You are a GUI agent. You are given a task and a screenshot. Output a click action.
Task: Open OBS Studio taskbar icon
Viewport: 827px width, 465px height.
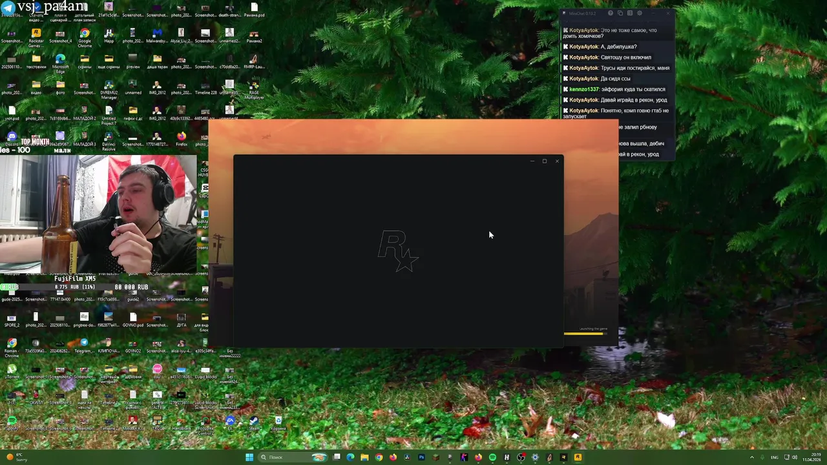click(x=521, y=457)
